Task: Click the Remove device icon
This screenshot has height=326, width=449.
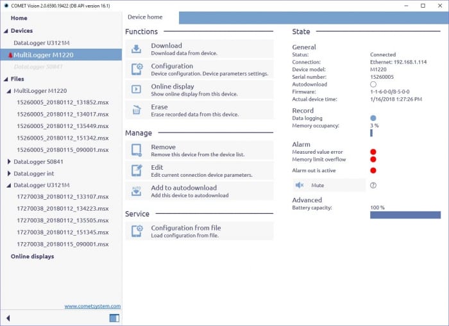Action: pos(137,151)
